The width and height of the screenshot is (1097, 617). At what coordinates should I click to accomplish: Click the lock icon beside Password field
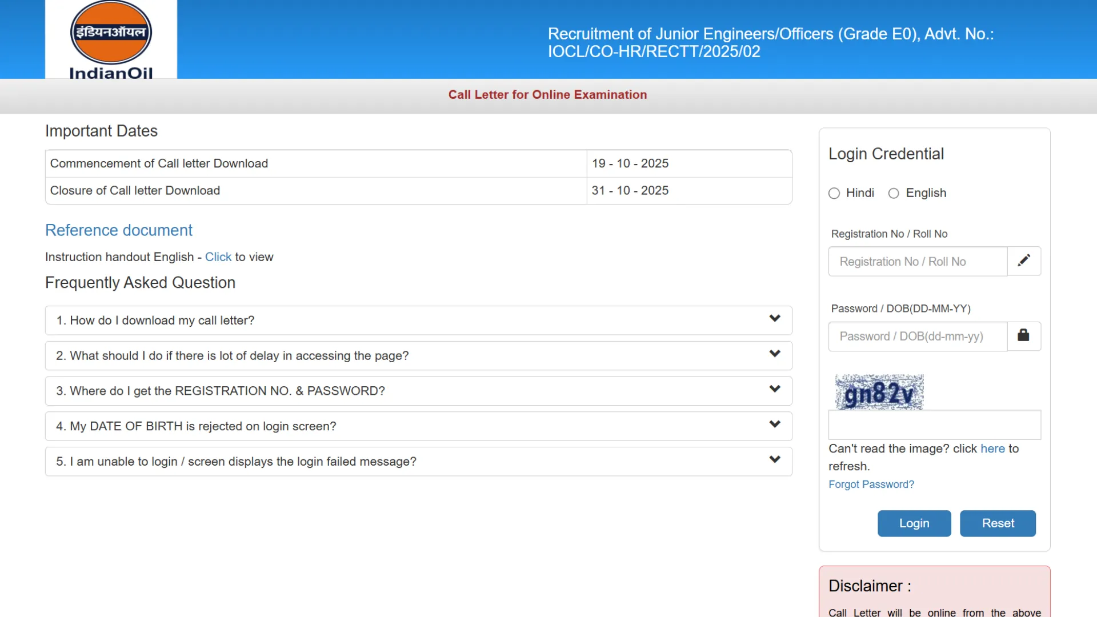point(1023,336)
